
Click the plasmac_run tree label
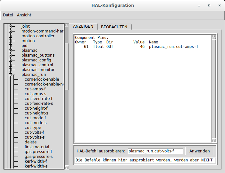click(34, 75)
